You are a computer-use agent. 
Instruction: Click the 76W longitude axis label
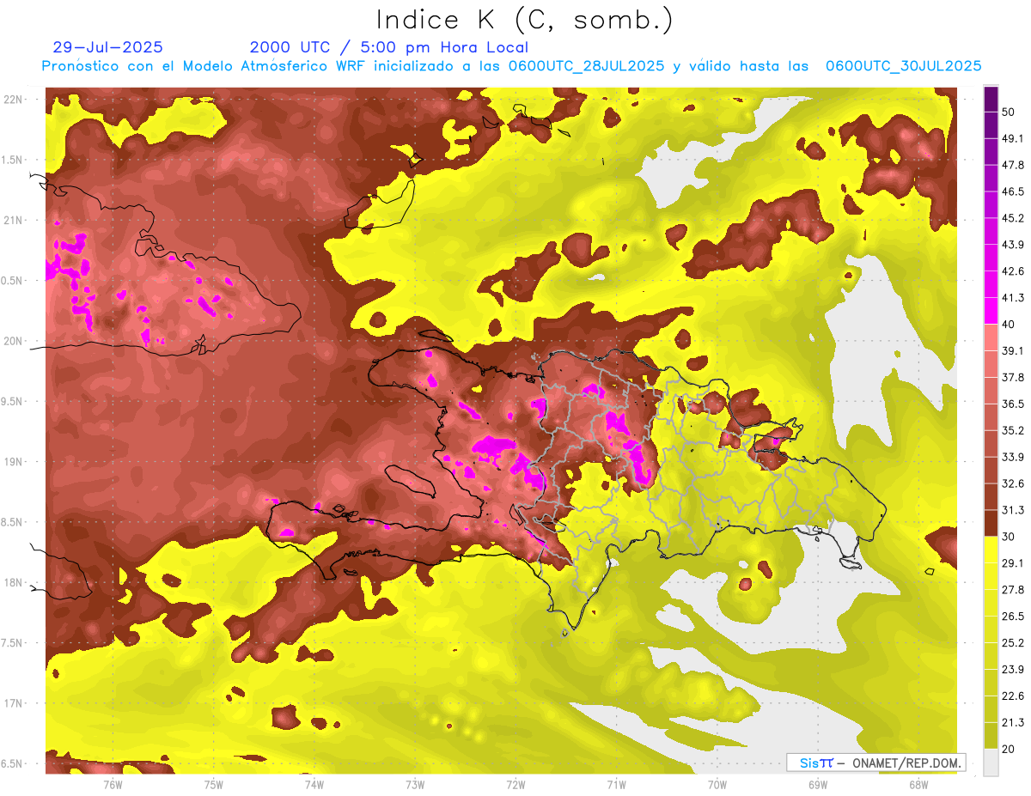[x=113, y=785]
